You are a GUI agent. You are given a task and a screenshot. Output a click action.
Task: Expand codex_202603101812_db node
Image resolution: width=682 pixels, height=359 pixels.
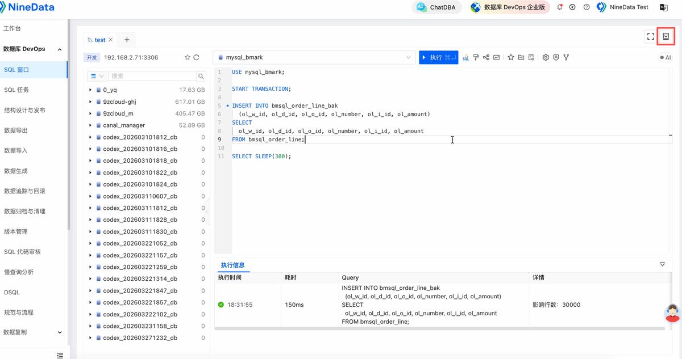coord(90,137)
